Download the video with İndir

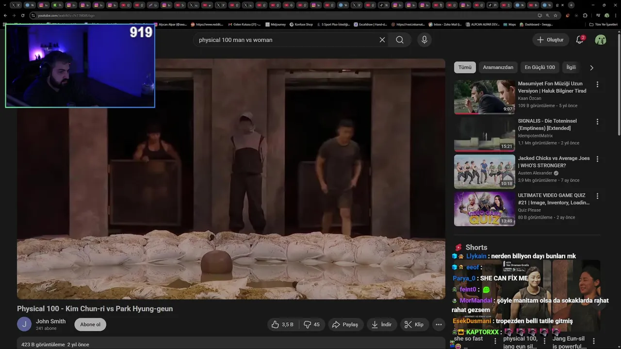tap(381, 325)
